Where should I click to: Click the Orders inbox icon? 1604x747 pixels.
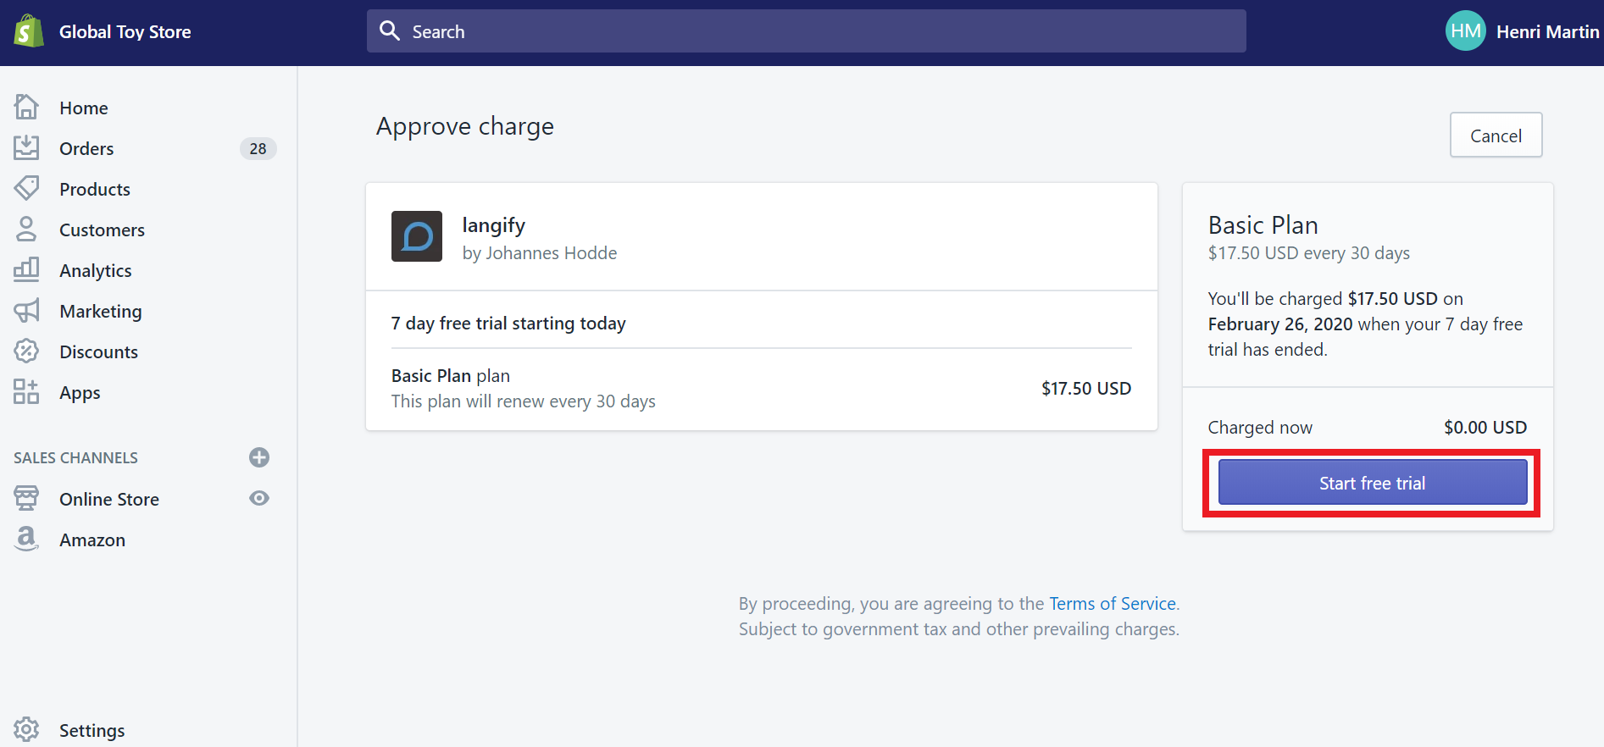tap(26, 147)
